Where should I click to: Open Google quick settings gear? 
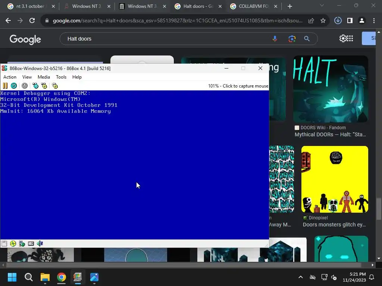pyautogui.click(x=343, y=38)
